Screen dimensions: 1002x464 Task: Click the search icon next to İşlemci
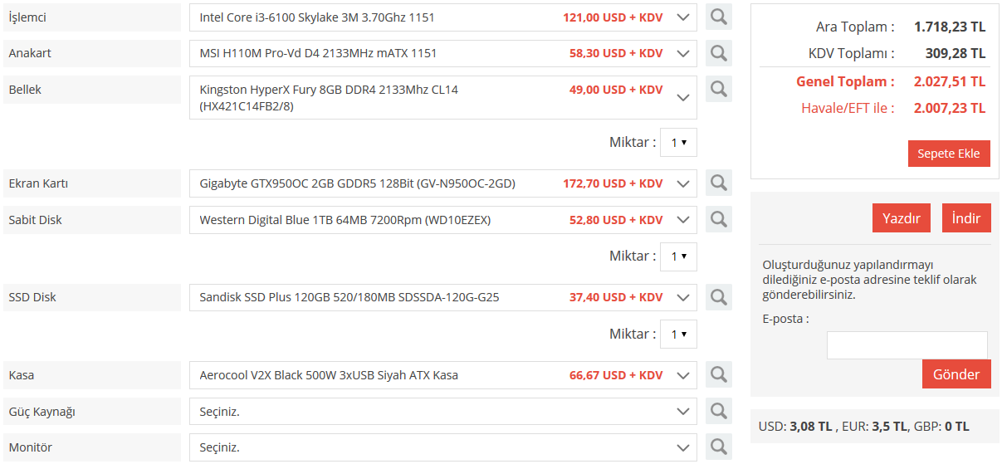pos(718,17)
